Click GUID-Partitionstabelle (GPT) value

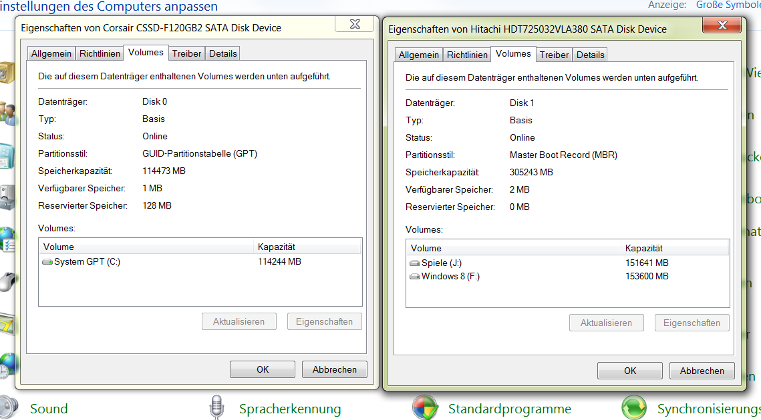pyautogui.click(x=200, y=153)
